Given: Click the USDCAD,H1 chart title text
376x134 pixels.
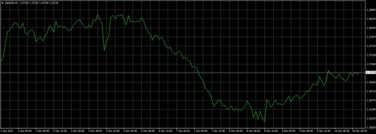Looking at the screenshot, I should (x=12, y=3).
